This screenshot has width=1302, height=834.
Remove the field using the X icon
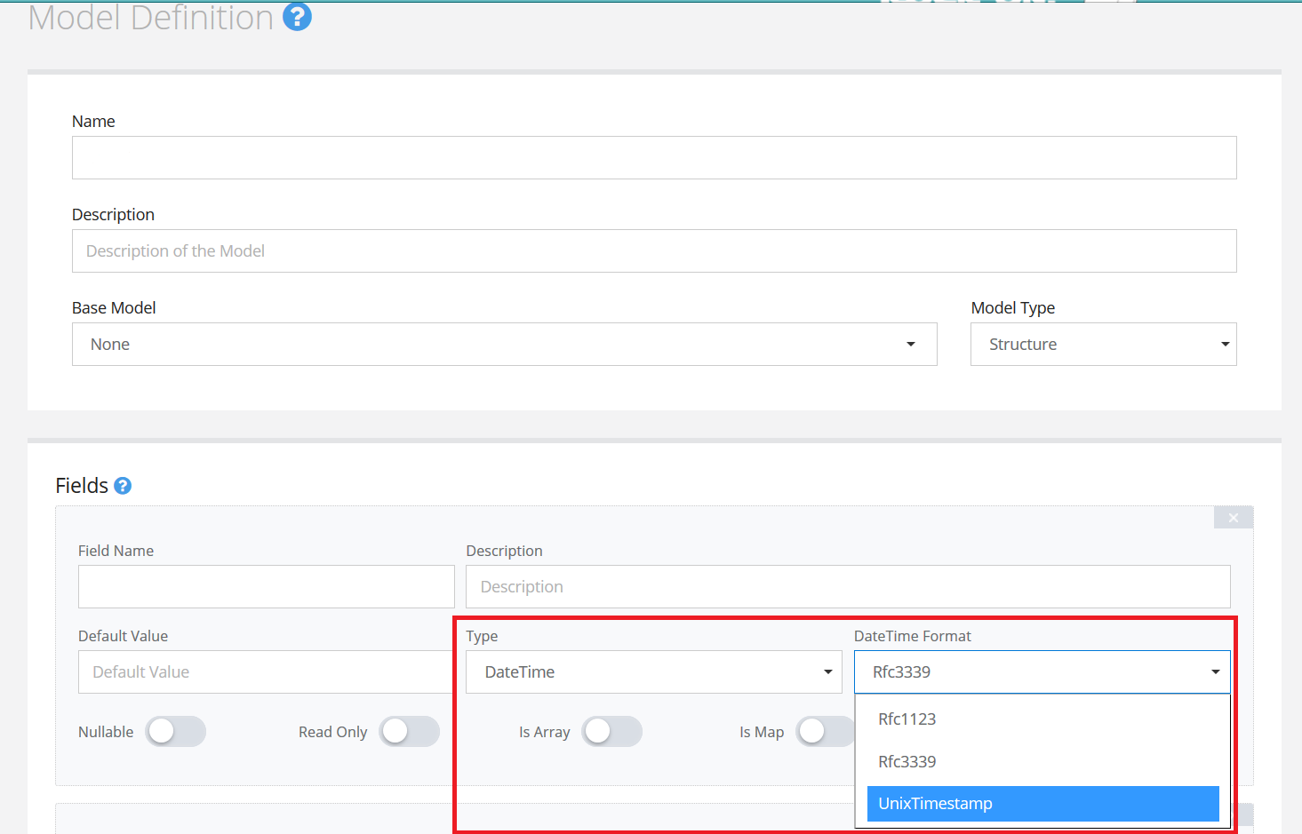click(x=1233, y=517)
